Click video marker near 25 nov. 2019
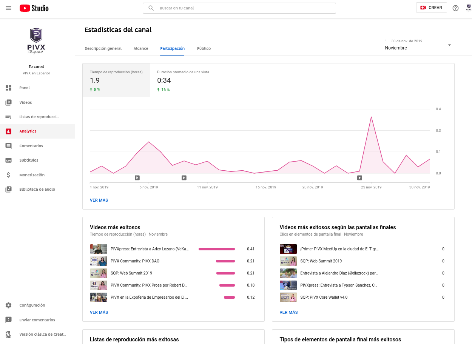Viewport: 472px width, 344px height. tap(359, 178)
